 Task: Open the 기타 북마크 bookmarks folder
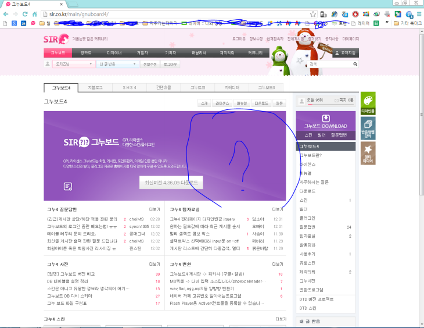[408, 23]
